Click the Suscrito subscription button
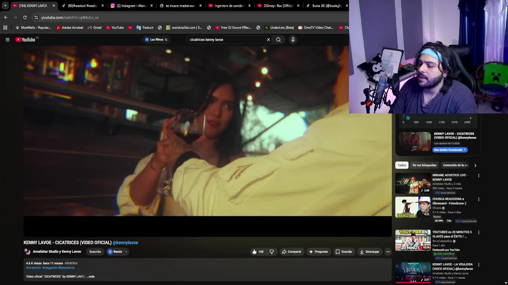 pyautogui.click(x=95, y=252)
